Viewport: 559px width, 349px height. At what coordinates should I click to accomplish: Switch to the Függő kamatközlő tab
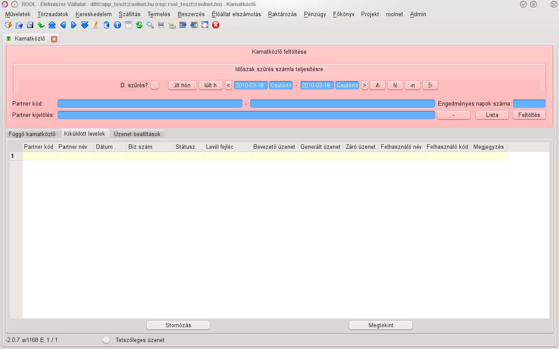coord(32,134)
